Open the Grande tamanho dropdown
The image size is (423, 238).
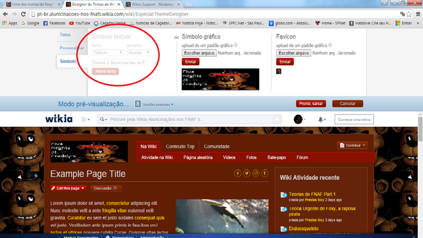click(139, 53)
